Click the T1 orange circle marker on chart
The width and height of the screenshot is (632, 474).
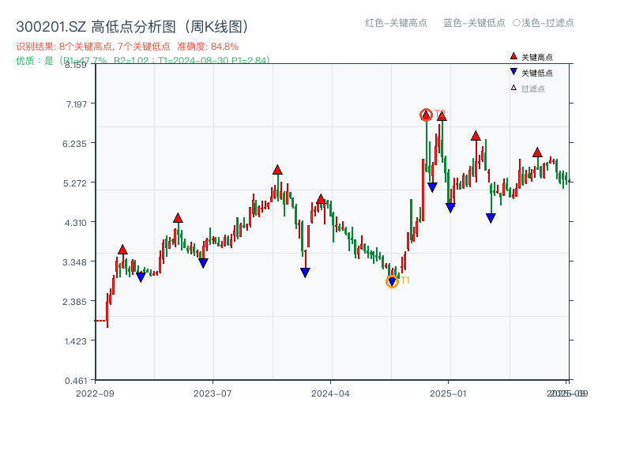tap(393, 281)
